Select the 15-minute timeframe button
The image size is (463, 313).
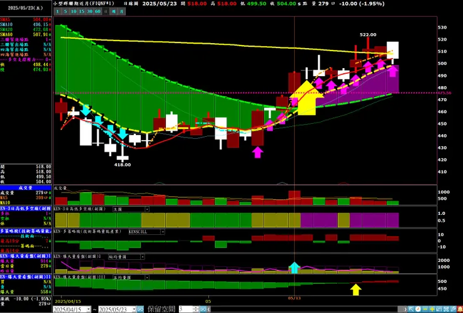(81, 11)
